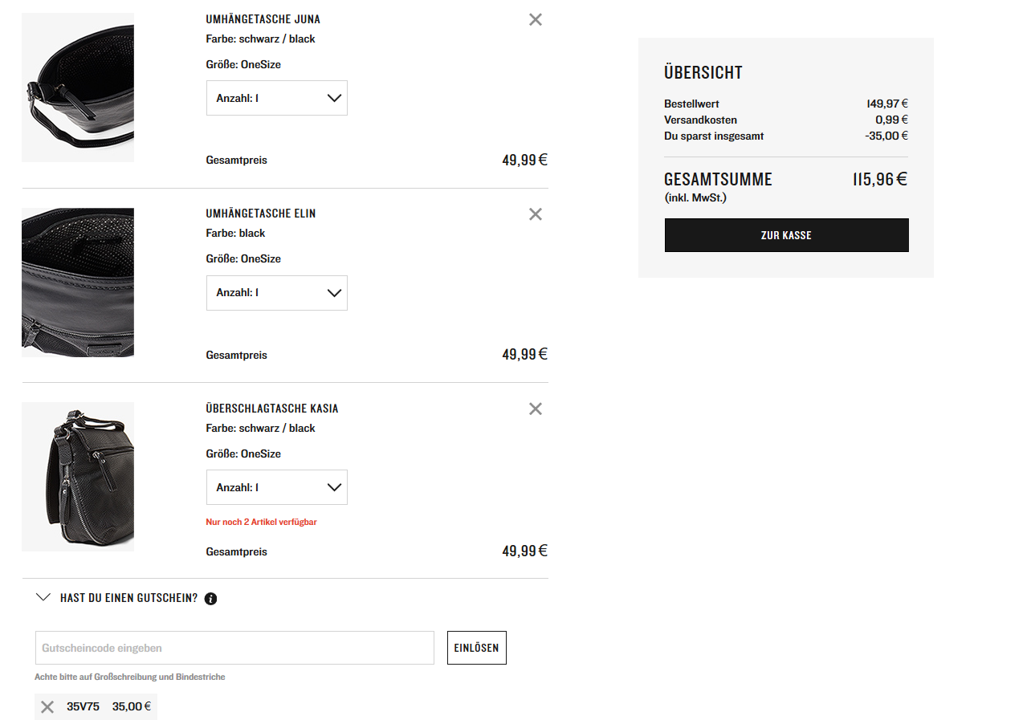Open the Überschlagtasche Kasia product image

click(x=78, y=477)
